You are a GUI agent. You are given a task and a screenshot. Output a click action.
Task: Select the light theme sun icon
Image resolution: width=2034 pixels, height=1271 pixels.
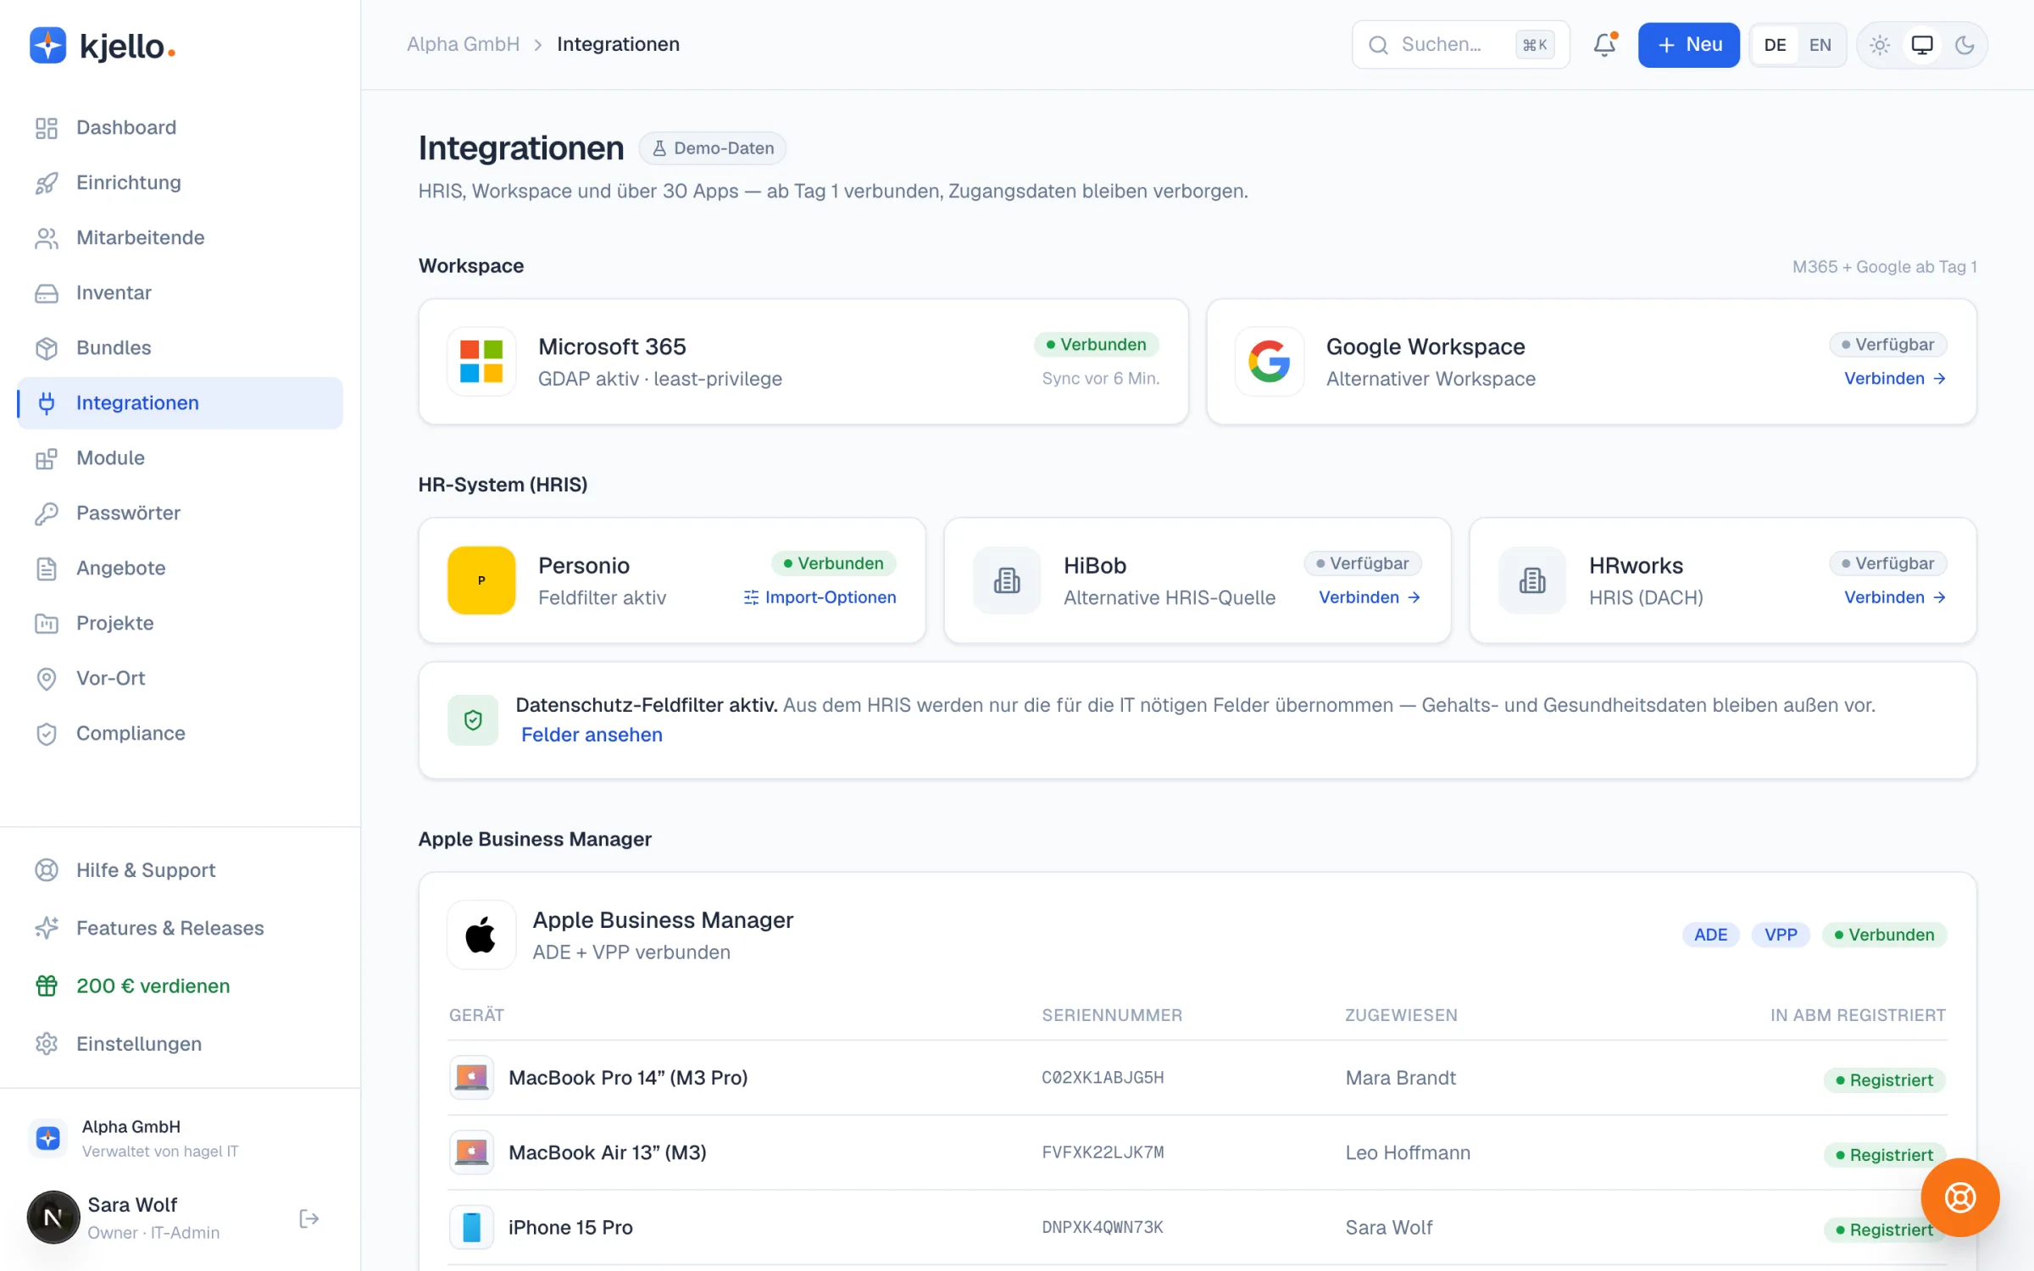1880,45
